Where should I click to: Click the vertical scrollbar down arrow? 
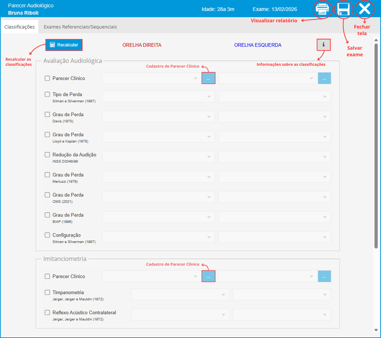(x=376, y=330)
